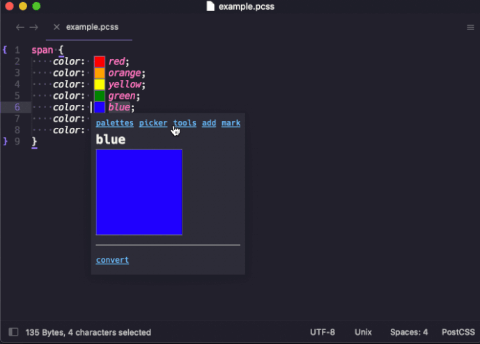Click the add link in popup

pos(209,123)
